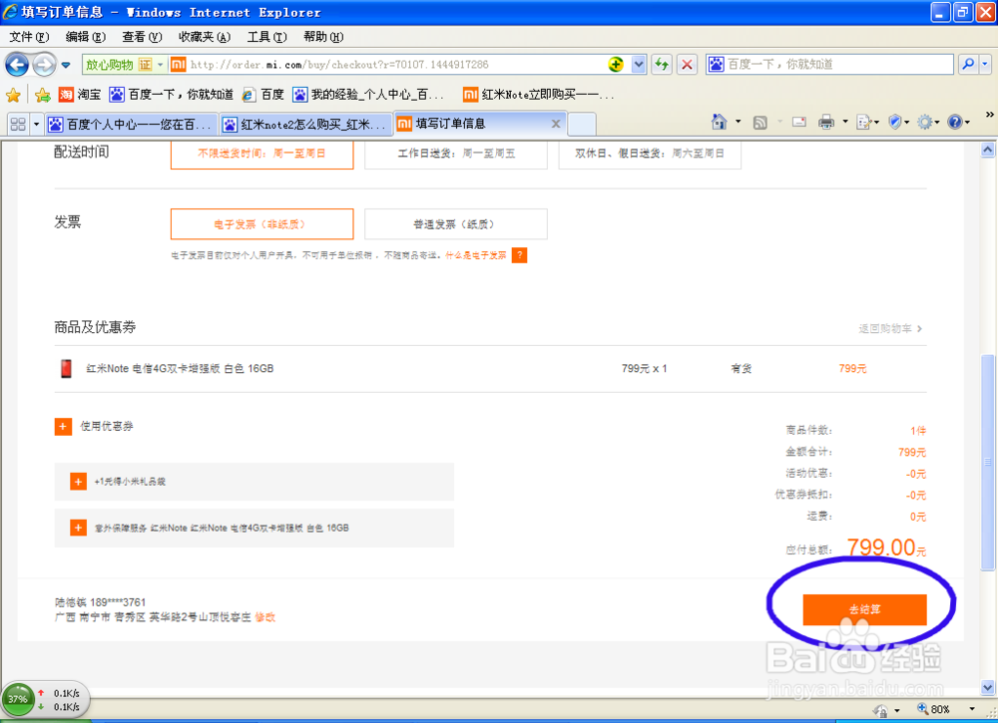998x723 pixels.
Task: Expand the 意外保障服务 红米Note option
Action: 78,528
